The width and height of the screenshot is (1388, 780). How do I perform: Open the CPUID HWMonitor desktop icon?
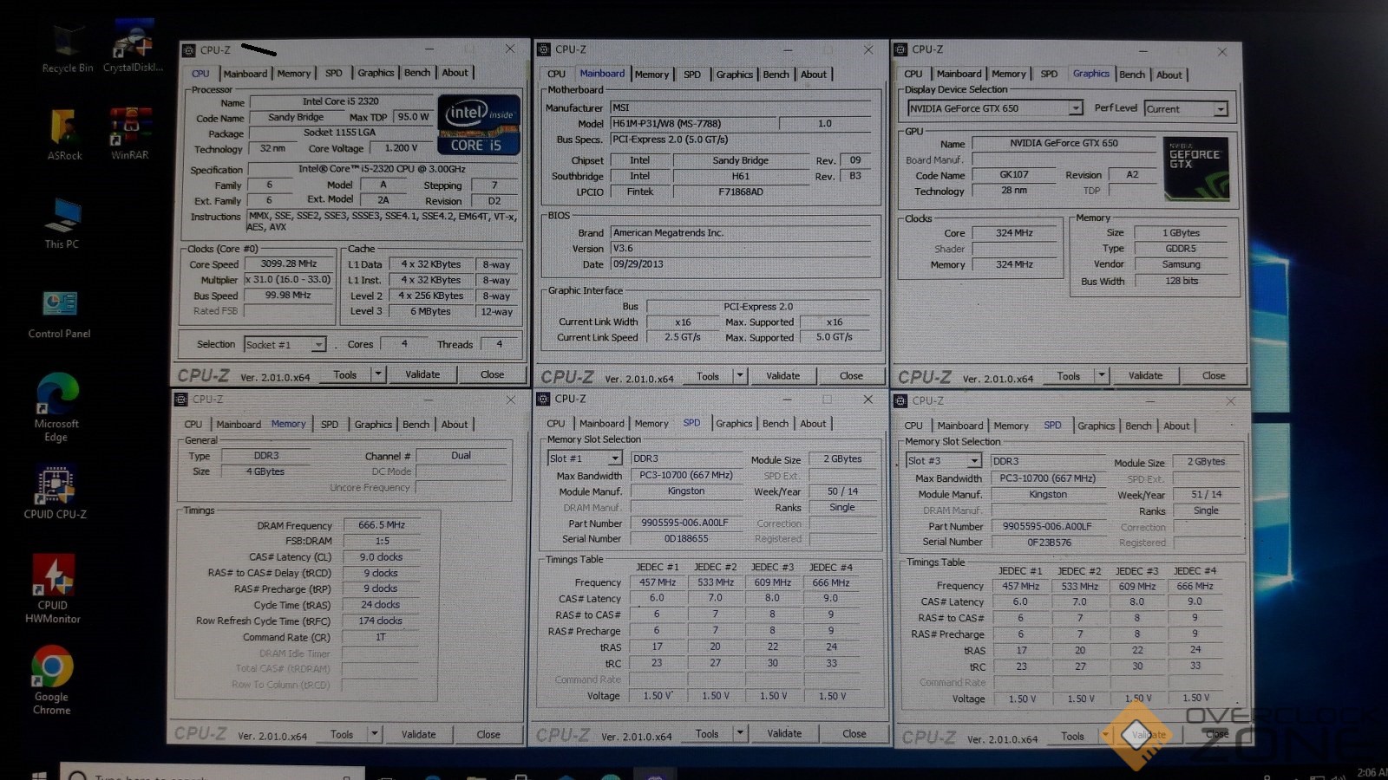click(53, 589)
